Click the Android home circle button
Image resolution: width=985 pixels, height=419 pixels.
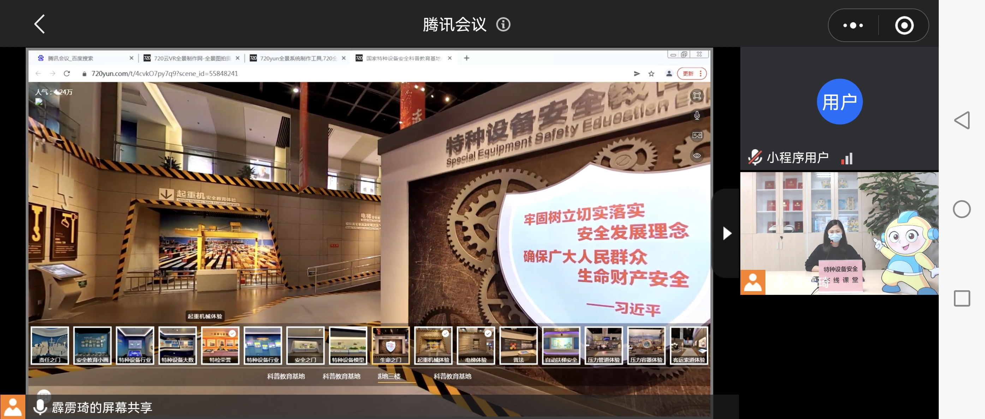[x=962, y=209]
